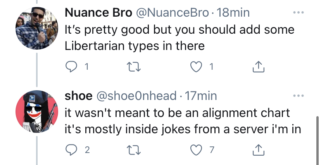Open more options on shoe's tweet
The width and height of the screenshot is (321, 165).
[298, 96]
